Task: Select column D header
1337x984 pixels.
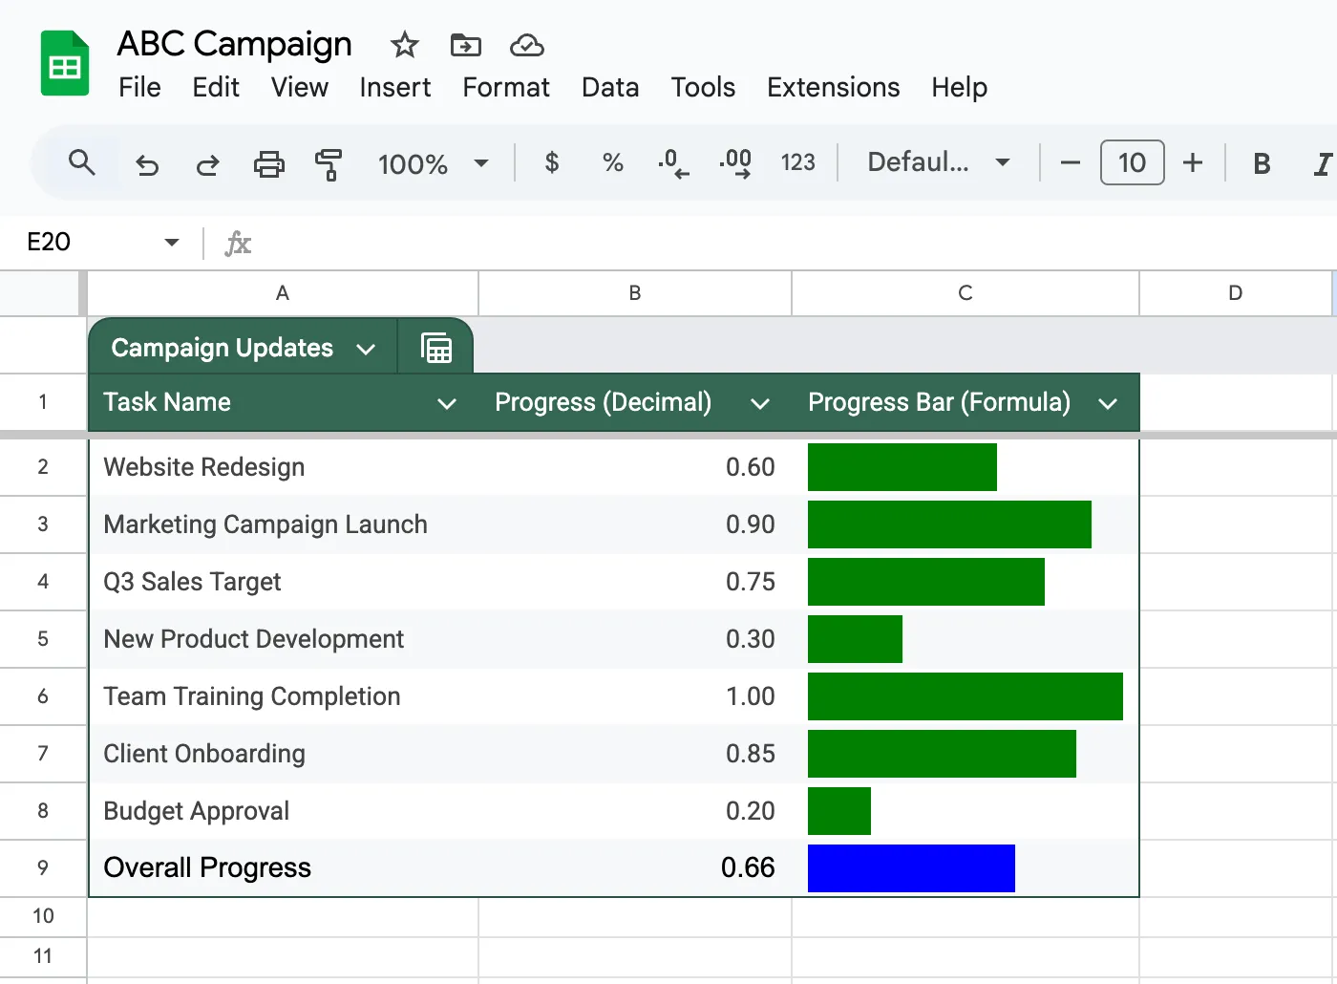Action: [1236, 293]
